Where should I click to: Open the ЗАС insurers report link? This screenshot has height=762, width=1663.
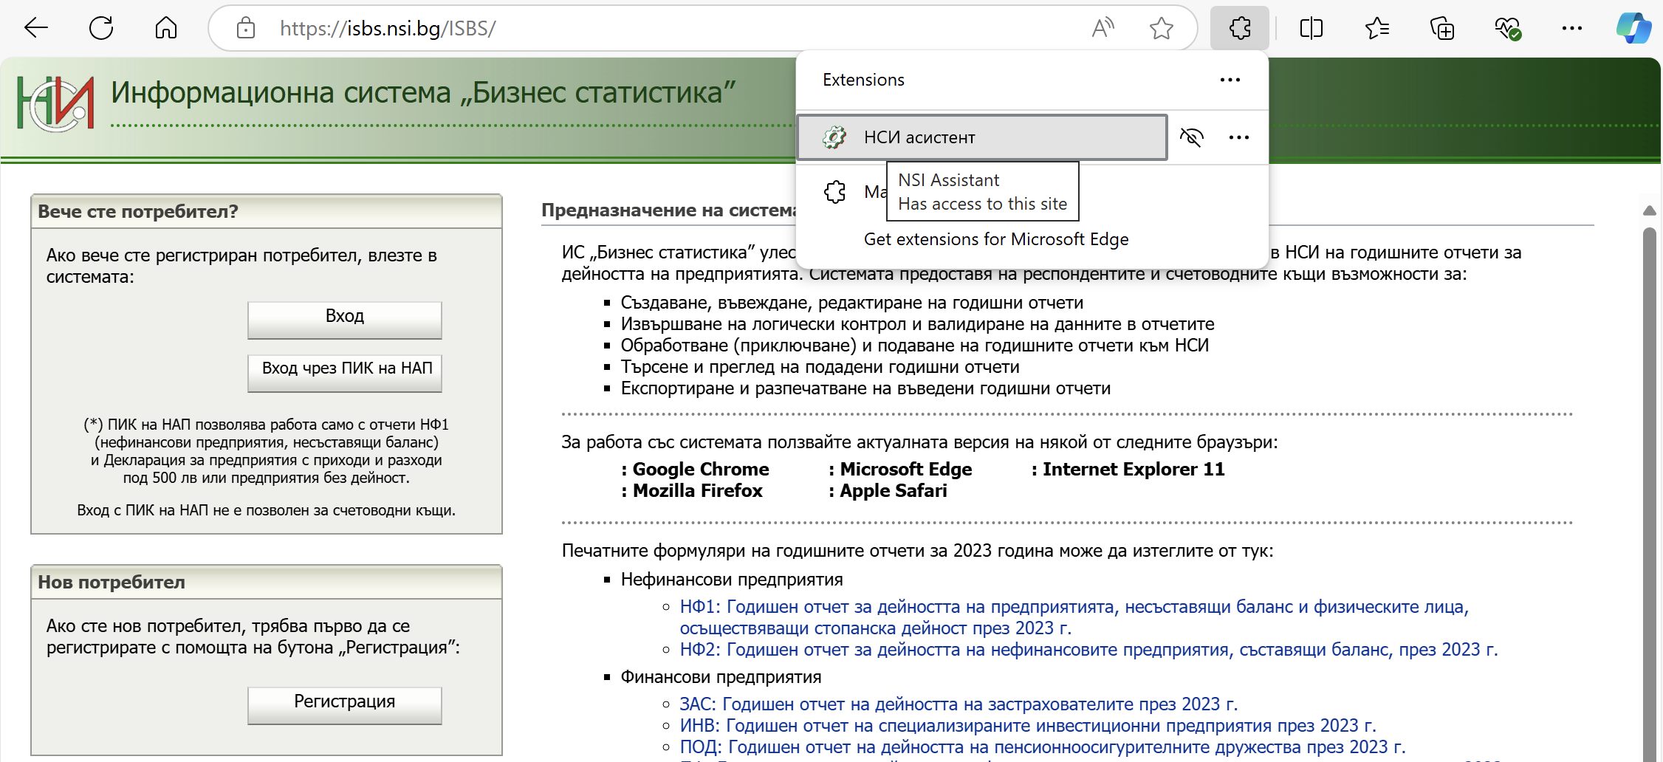(959, 704)
